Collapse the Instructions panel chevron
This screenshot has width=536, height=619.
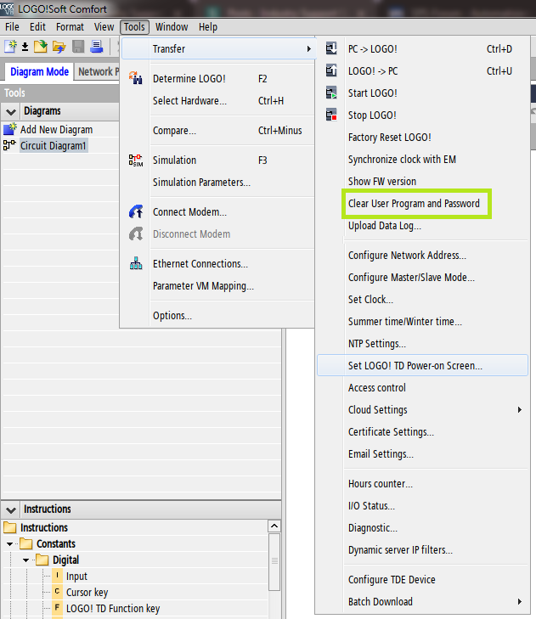[11, 510]
